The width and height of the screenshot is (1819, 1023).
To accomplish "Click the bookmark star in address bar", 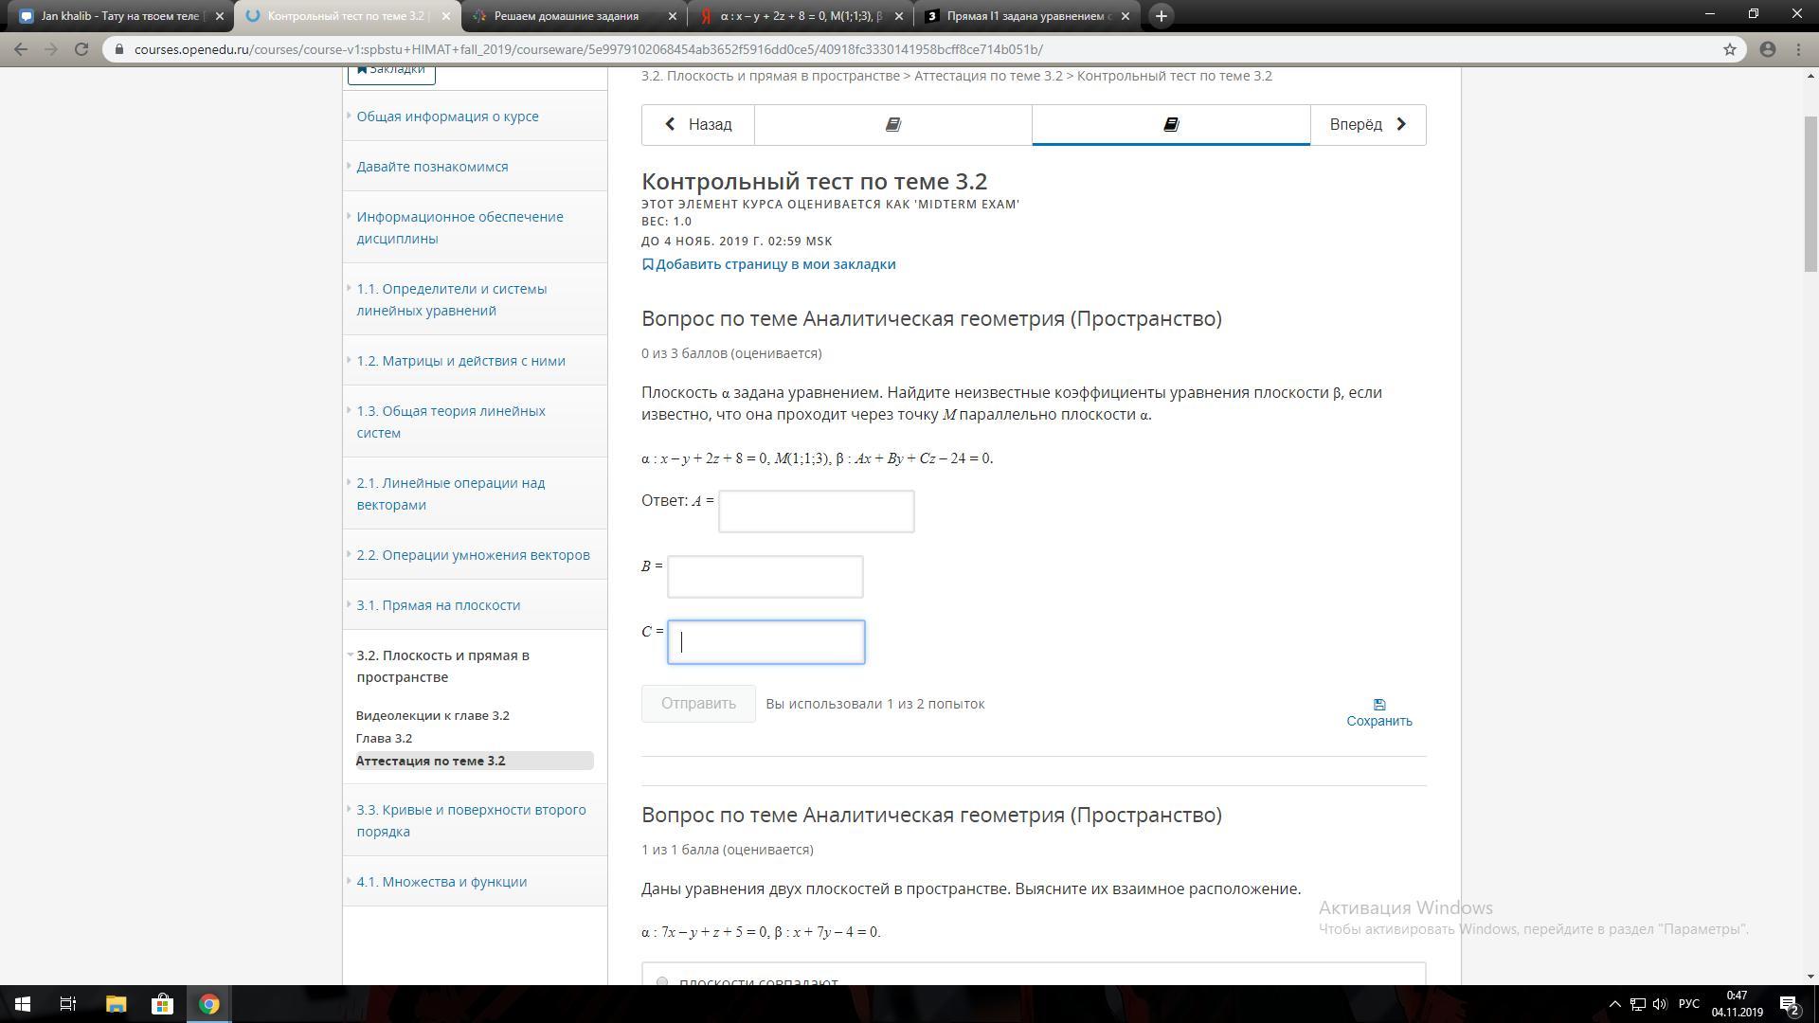I will pos(1729,49).
